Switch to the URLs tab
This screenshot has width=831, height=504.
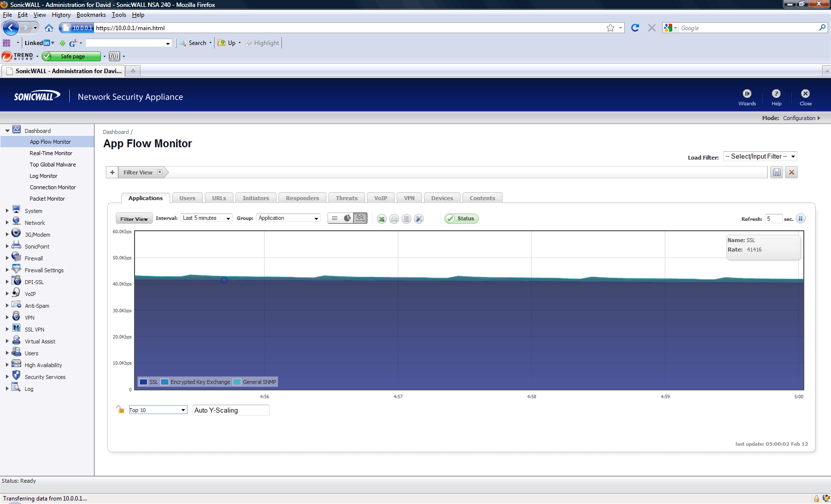pos(219,198)
